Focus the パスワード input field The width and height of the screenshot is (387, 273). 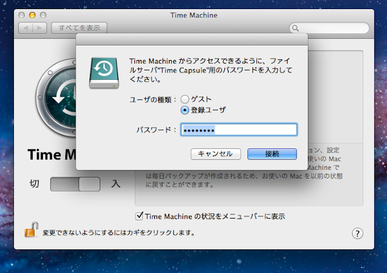[239, 130]
